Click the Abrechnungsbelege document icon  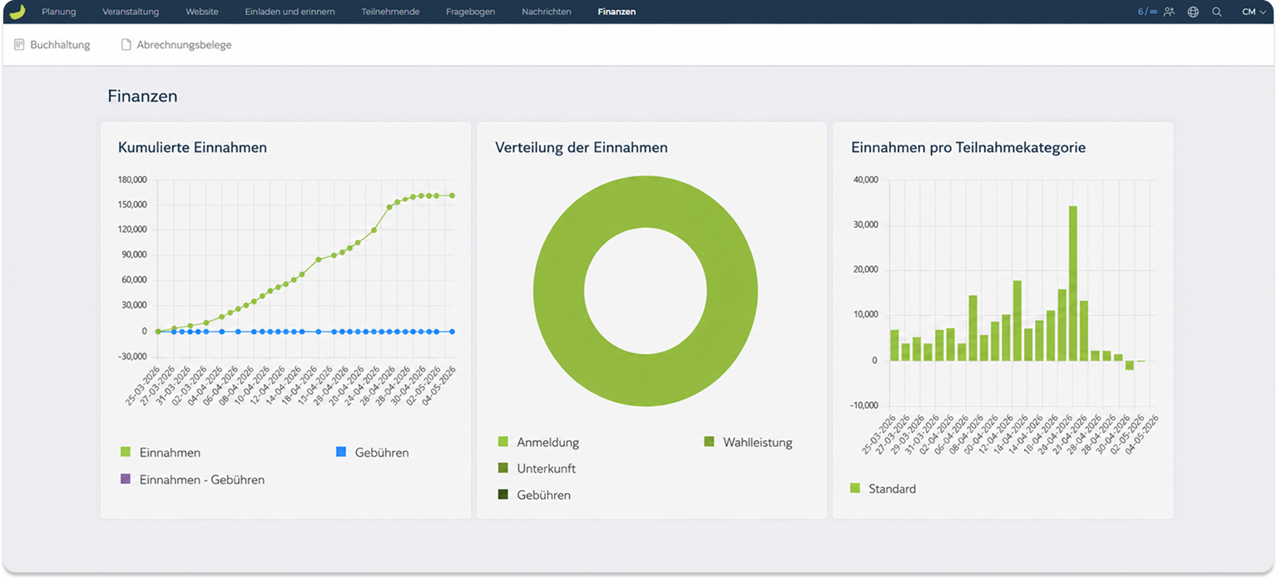[126, 45]
